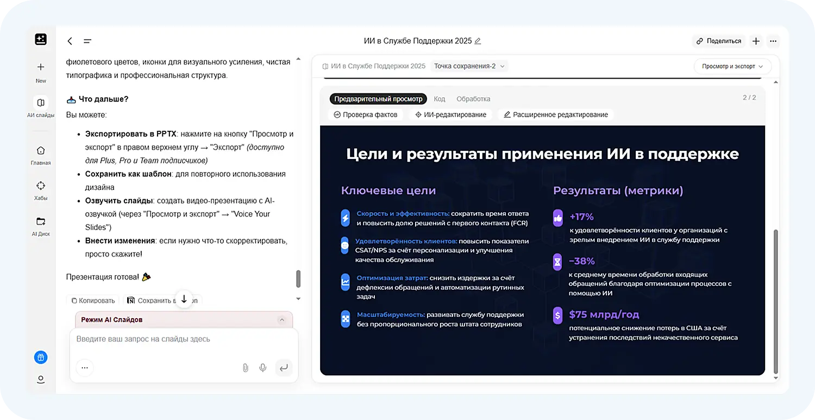Open Расширенное редактирование
This screenshot has height=420, width=815.
coord(555,114)
